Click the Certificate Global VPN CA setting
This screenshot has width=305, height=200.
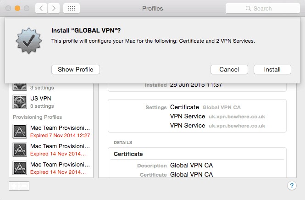click(x=205, y=107)
